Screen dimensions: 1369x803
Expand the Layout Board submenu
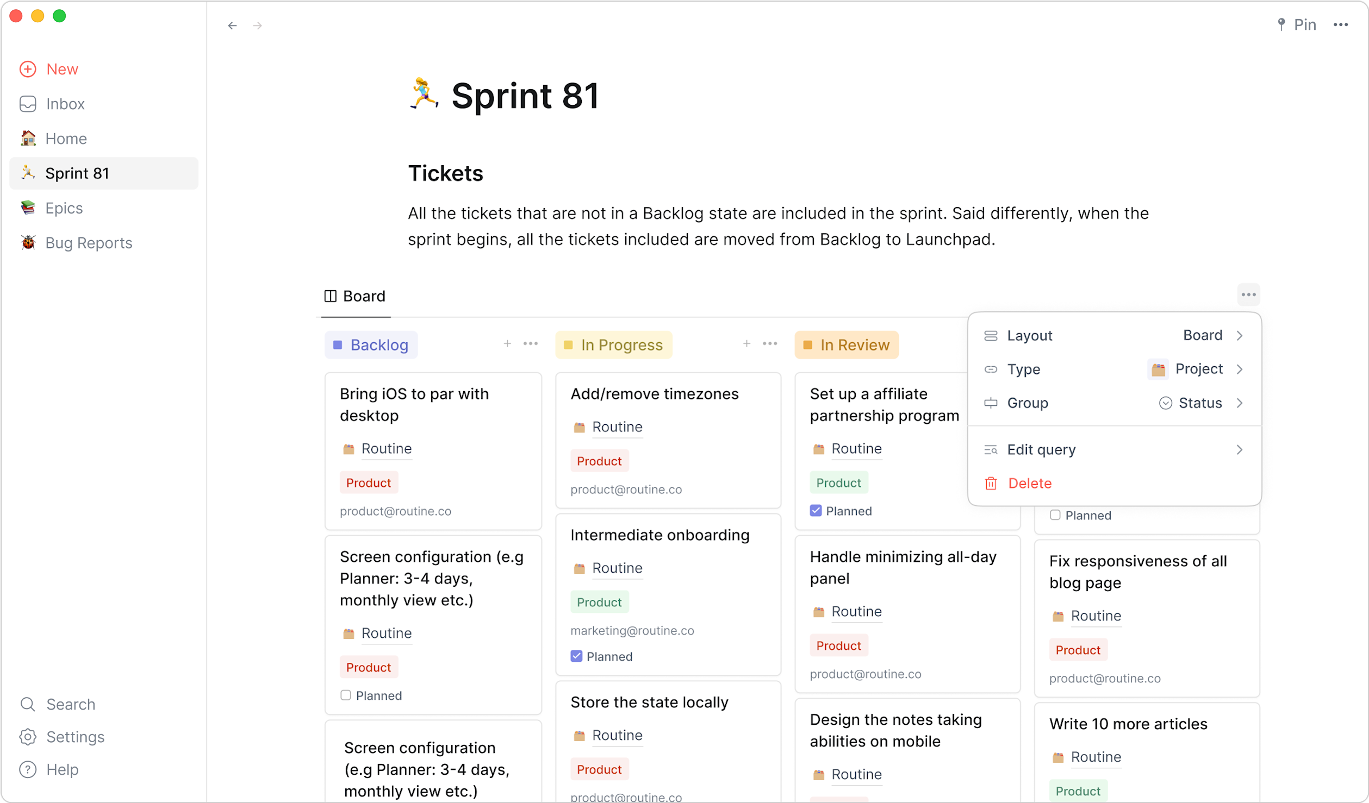pyautogui.click(x=1113, y=335)
